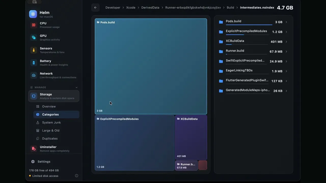Open the Network gauge icon
The height and width of the screenshot is (183, 326).
tap(34, 75)
